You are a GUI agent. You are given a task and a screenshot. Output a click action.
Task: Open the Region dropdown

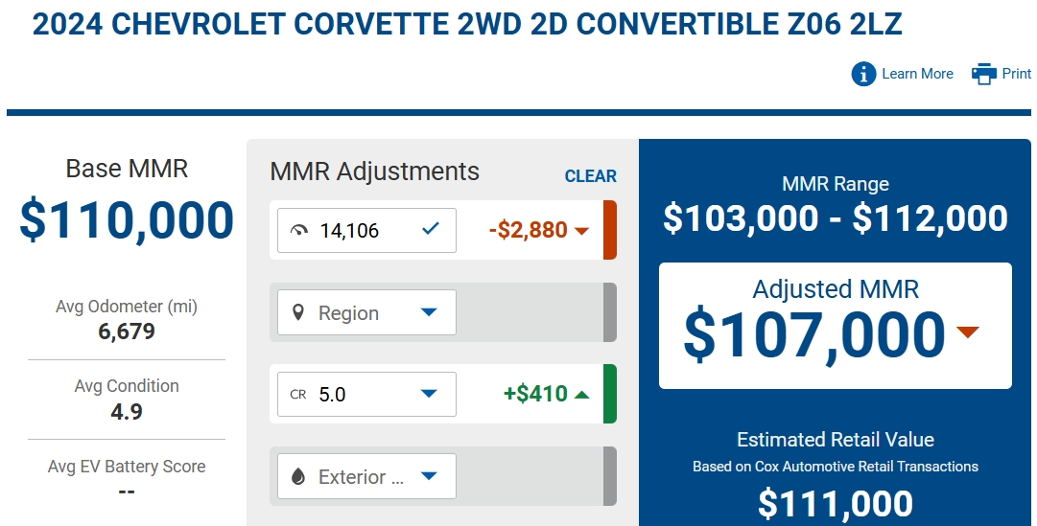pos(366,312)
